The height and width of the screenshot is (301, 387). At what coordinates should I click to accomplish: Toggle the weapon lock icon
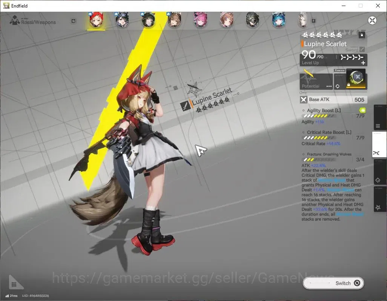[x=362, y=35]
